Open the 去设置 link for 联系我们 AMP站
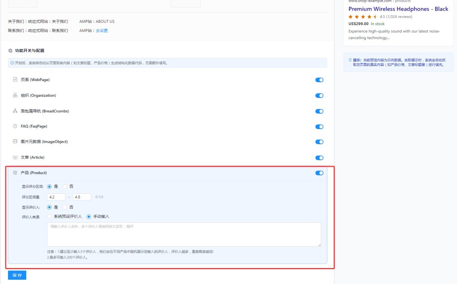Image resolution: width=457 pixels, height=284 pixels. (102, 30)
